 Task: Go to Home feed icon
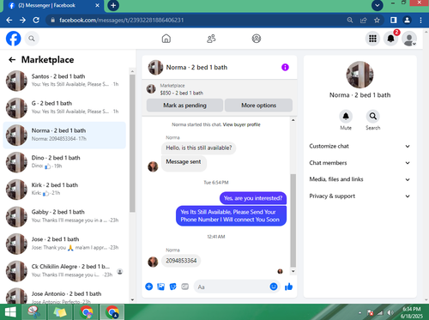[166, 39]
